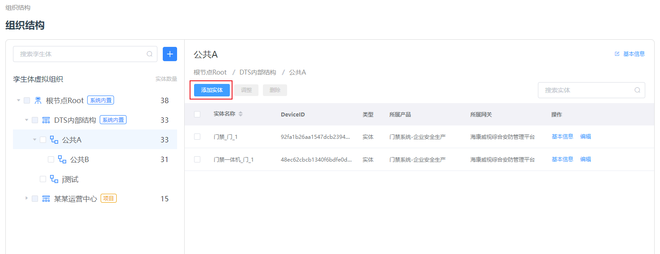Image resolution: width=660 pixels, height=254 pixels.
Task: Click the 删除 button
Action: pos(275,90)
